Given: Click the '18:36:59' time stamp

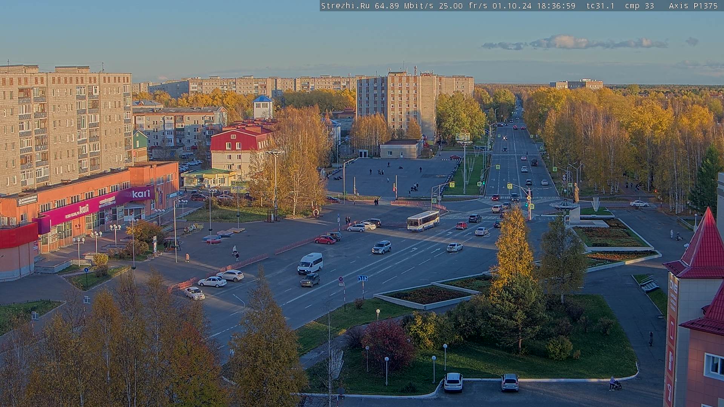Looking at the screenshot, I should point(555,6).
